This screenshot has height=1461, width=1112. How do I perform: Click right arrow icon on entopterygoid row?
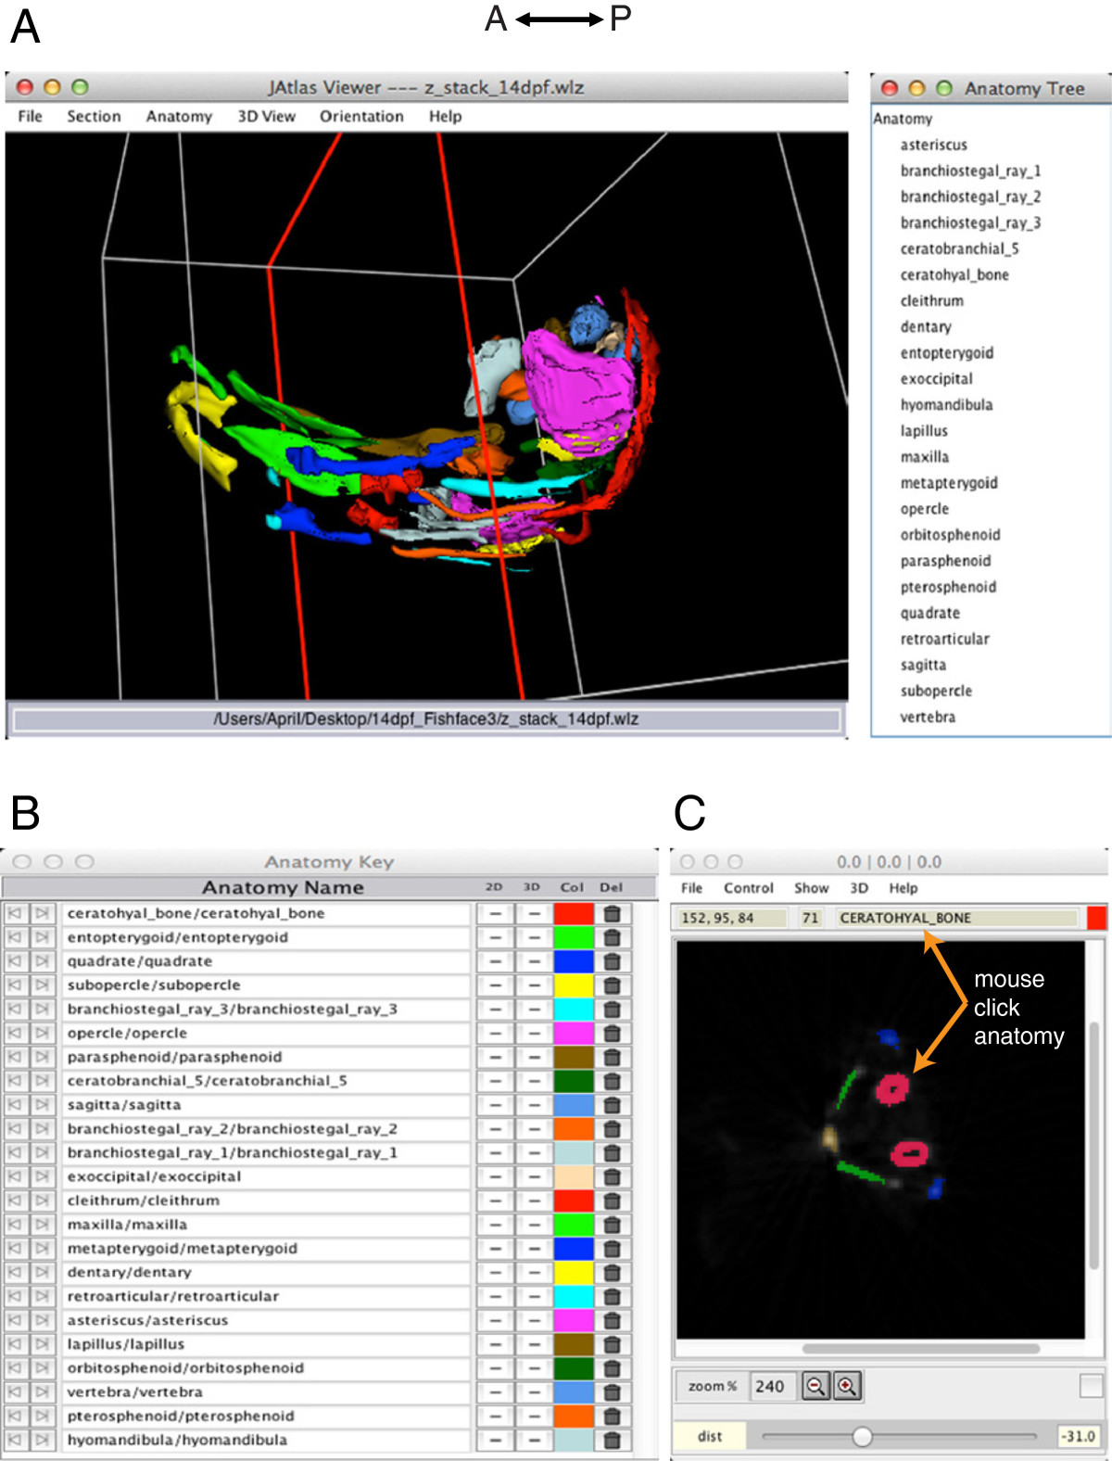point(42,937)
